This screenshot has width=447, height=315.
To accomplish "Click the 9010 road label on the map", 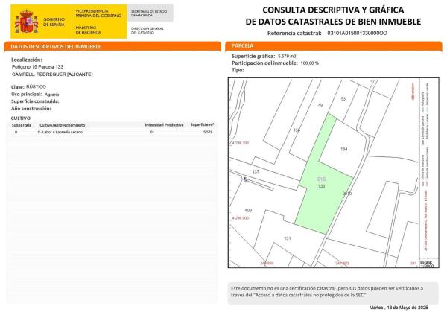I will 347,194.
